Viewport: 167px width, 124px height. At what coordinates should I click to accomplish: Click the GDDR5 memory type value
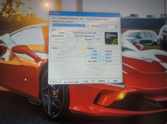coord(108,55)
